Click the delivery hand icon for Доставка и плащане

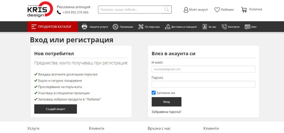(168, 27)
